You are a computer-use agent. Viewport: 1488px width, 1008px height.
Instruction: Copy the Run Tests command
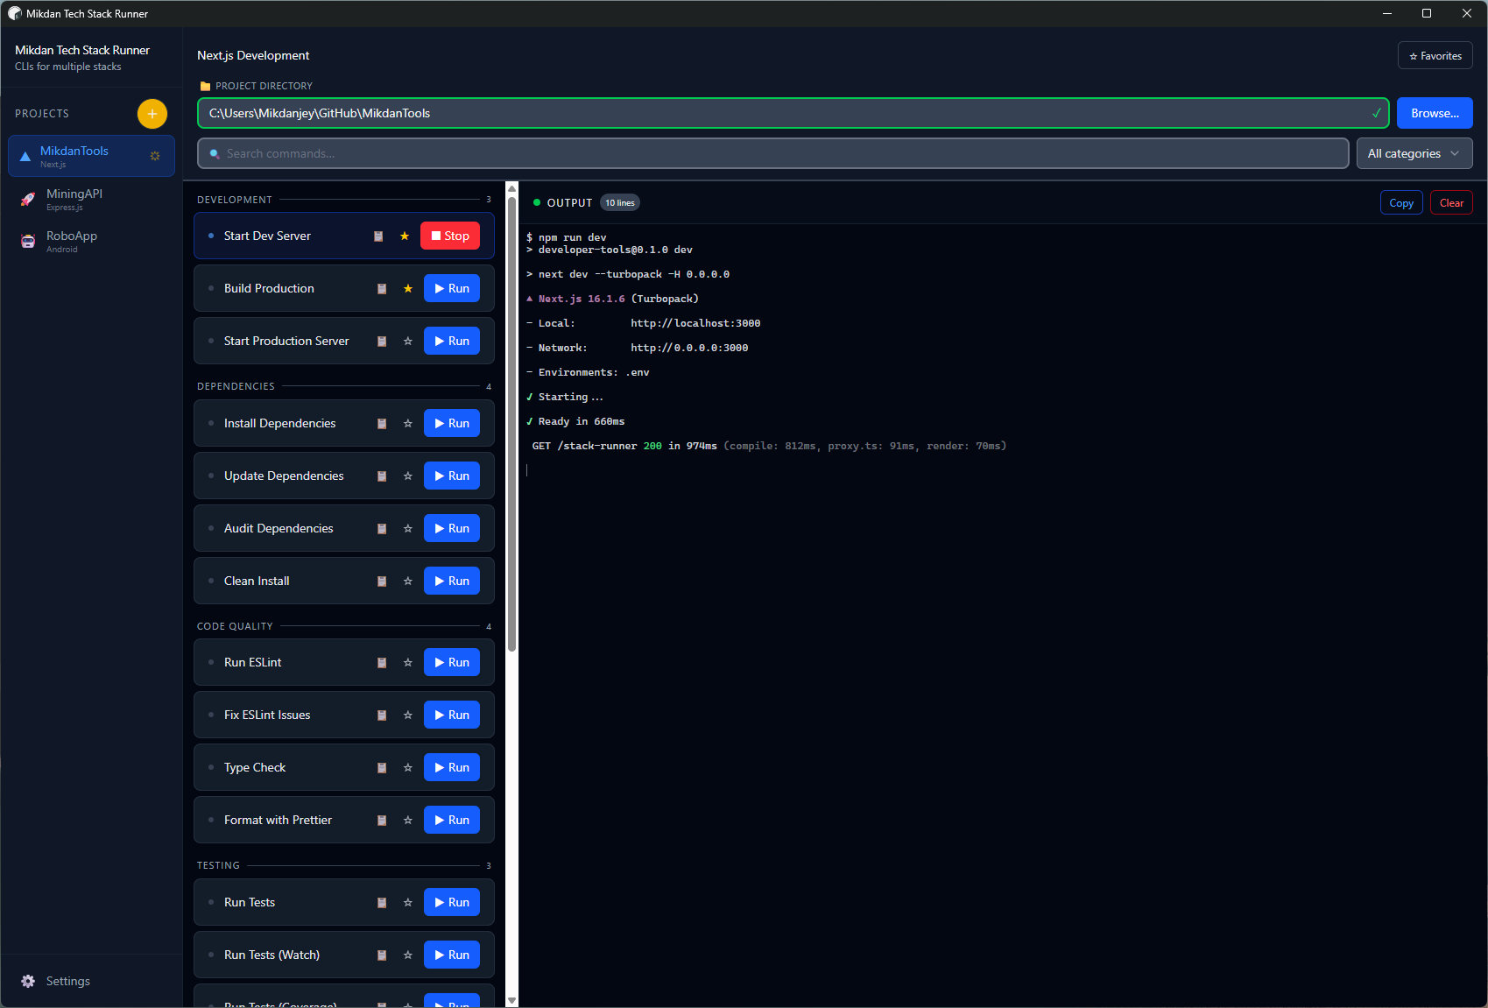(x=382, y=903)
